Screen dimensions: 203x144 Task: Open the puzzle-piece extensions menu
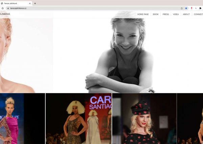[x=200, y=8]
